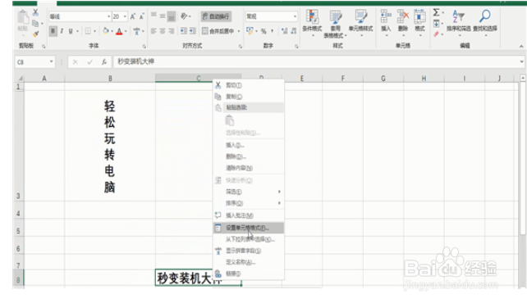527x303 pixels.
Task: Click the Fill Color bucket icon
Action: [106, 31]
